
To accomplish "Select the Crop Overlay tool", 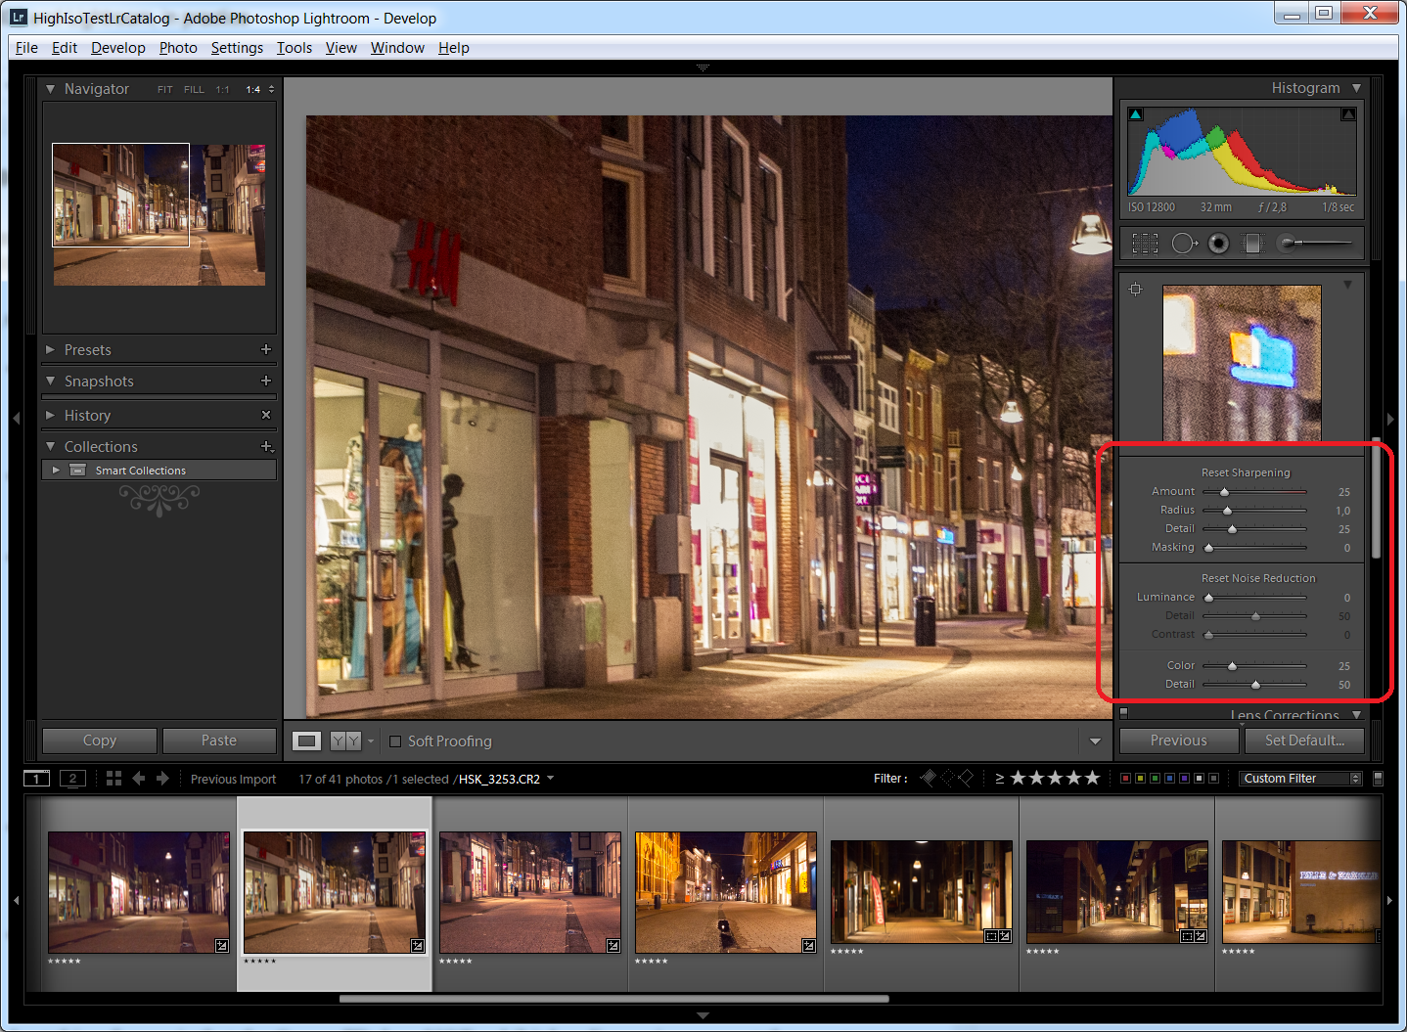I will coord(1144,244).
